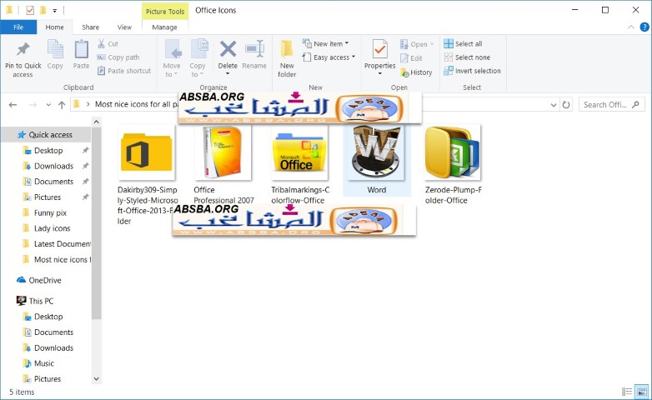
Task: Create a New folder
Action: pos(287,58)
